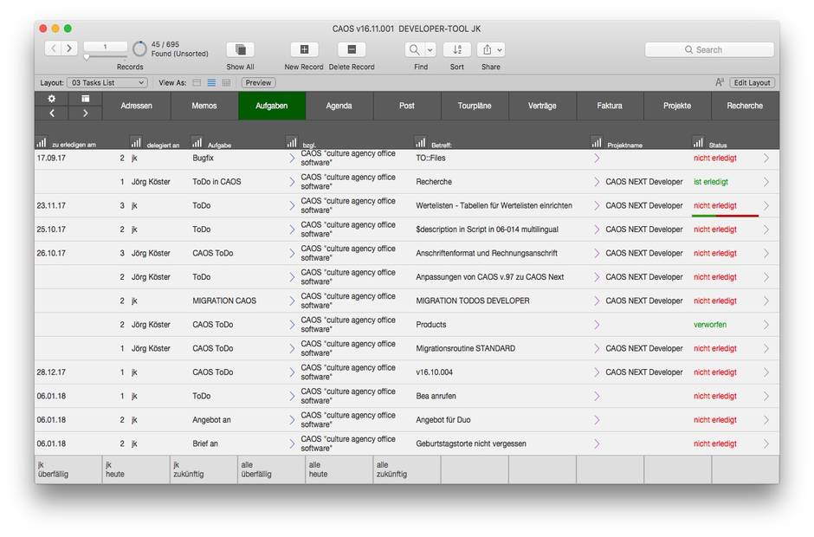The width and height of the screenshot is (814, 537).
Task: Open the Post tab
Action: click(x=406, y=106)
